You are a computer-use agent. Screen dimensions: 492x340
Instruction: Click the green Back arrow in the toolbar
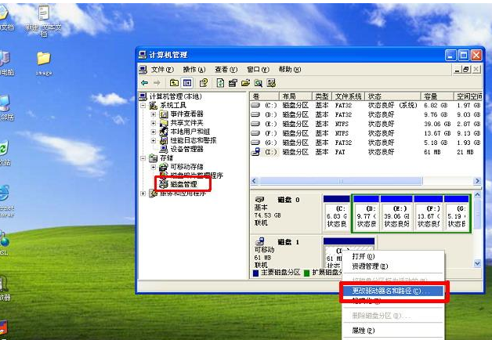[x=145, y=83]
